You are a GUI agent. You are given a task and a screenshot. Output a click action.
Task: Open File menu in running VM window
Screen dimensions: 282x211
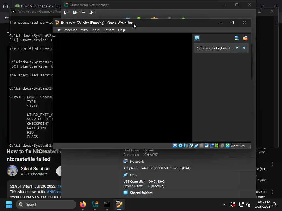pos(58,30)
